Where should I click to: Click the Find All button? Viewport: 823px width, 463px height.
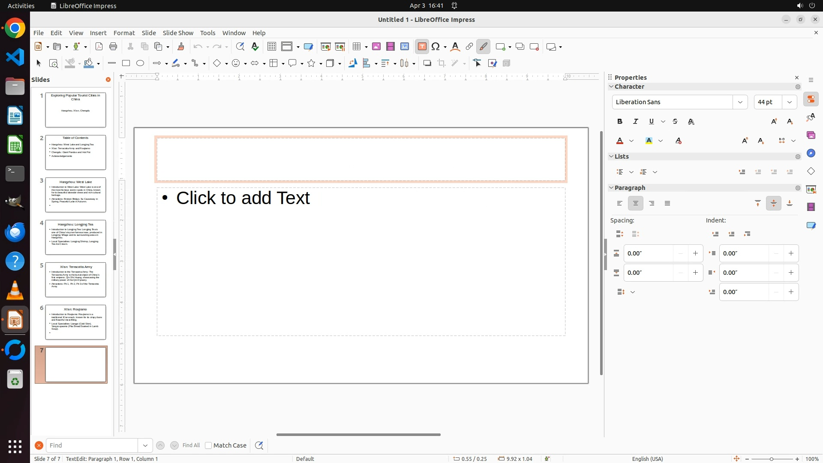click(191, 445)
